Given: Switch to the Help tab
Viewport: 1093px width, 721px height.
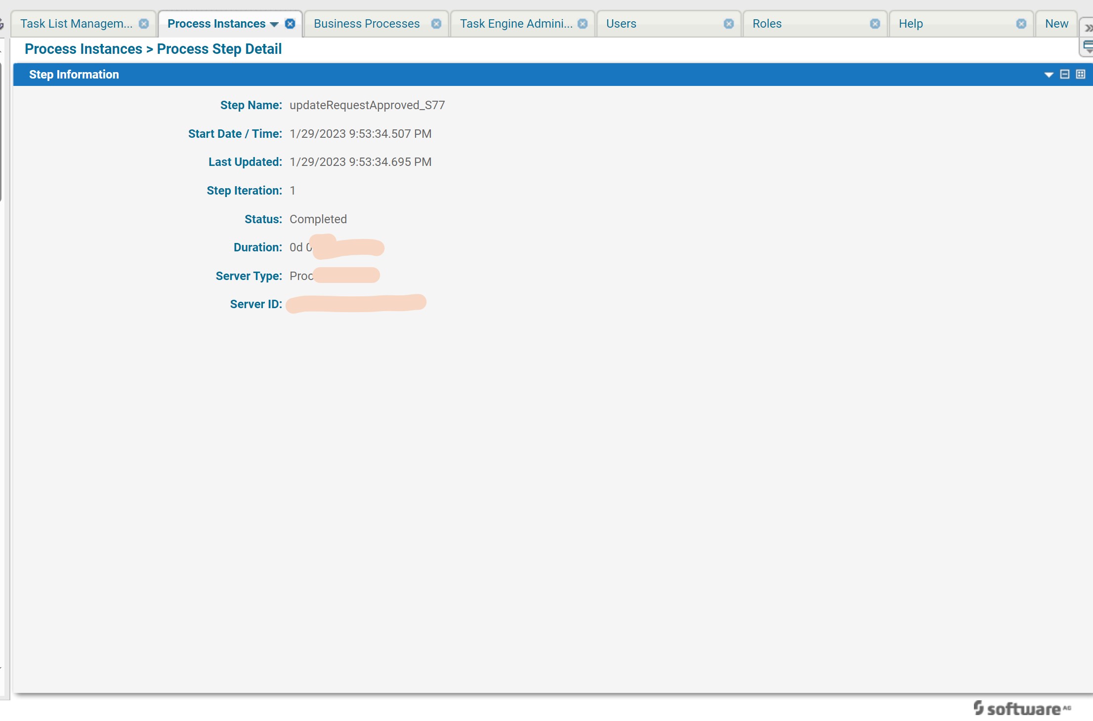Looking at the screenshot, I should [x=911, y=24].
